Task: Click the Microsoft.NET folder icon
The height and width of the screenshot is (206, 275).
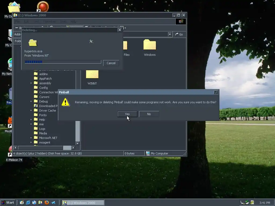Action: pos(36,138)
